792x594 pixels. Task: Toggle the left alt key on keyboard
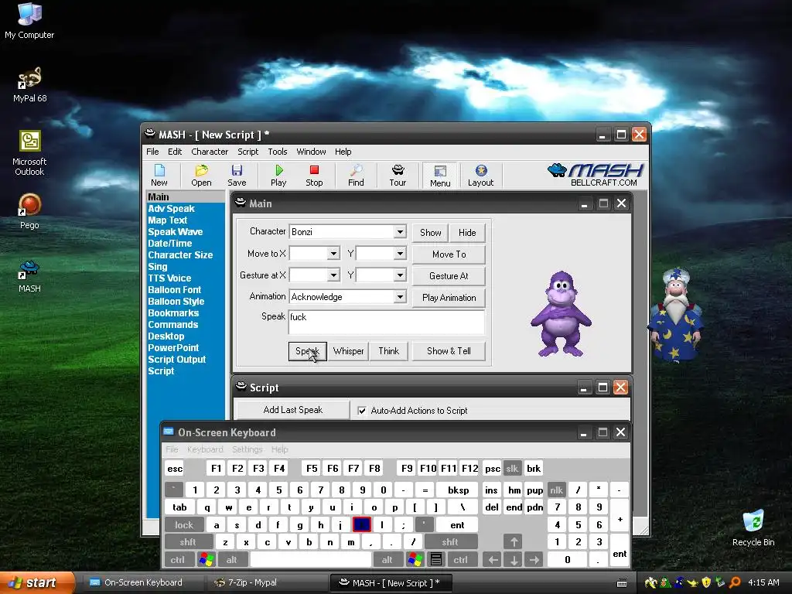coord(232,560)
